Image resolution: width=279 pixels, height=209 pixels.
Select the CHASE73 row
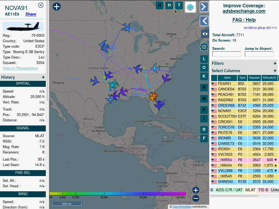pos(245,144)
